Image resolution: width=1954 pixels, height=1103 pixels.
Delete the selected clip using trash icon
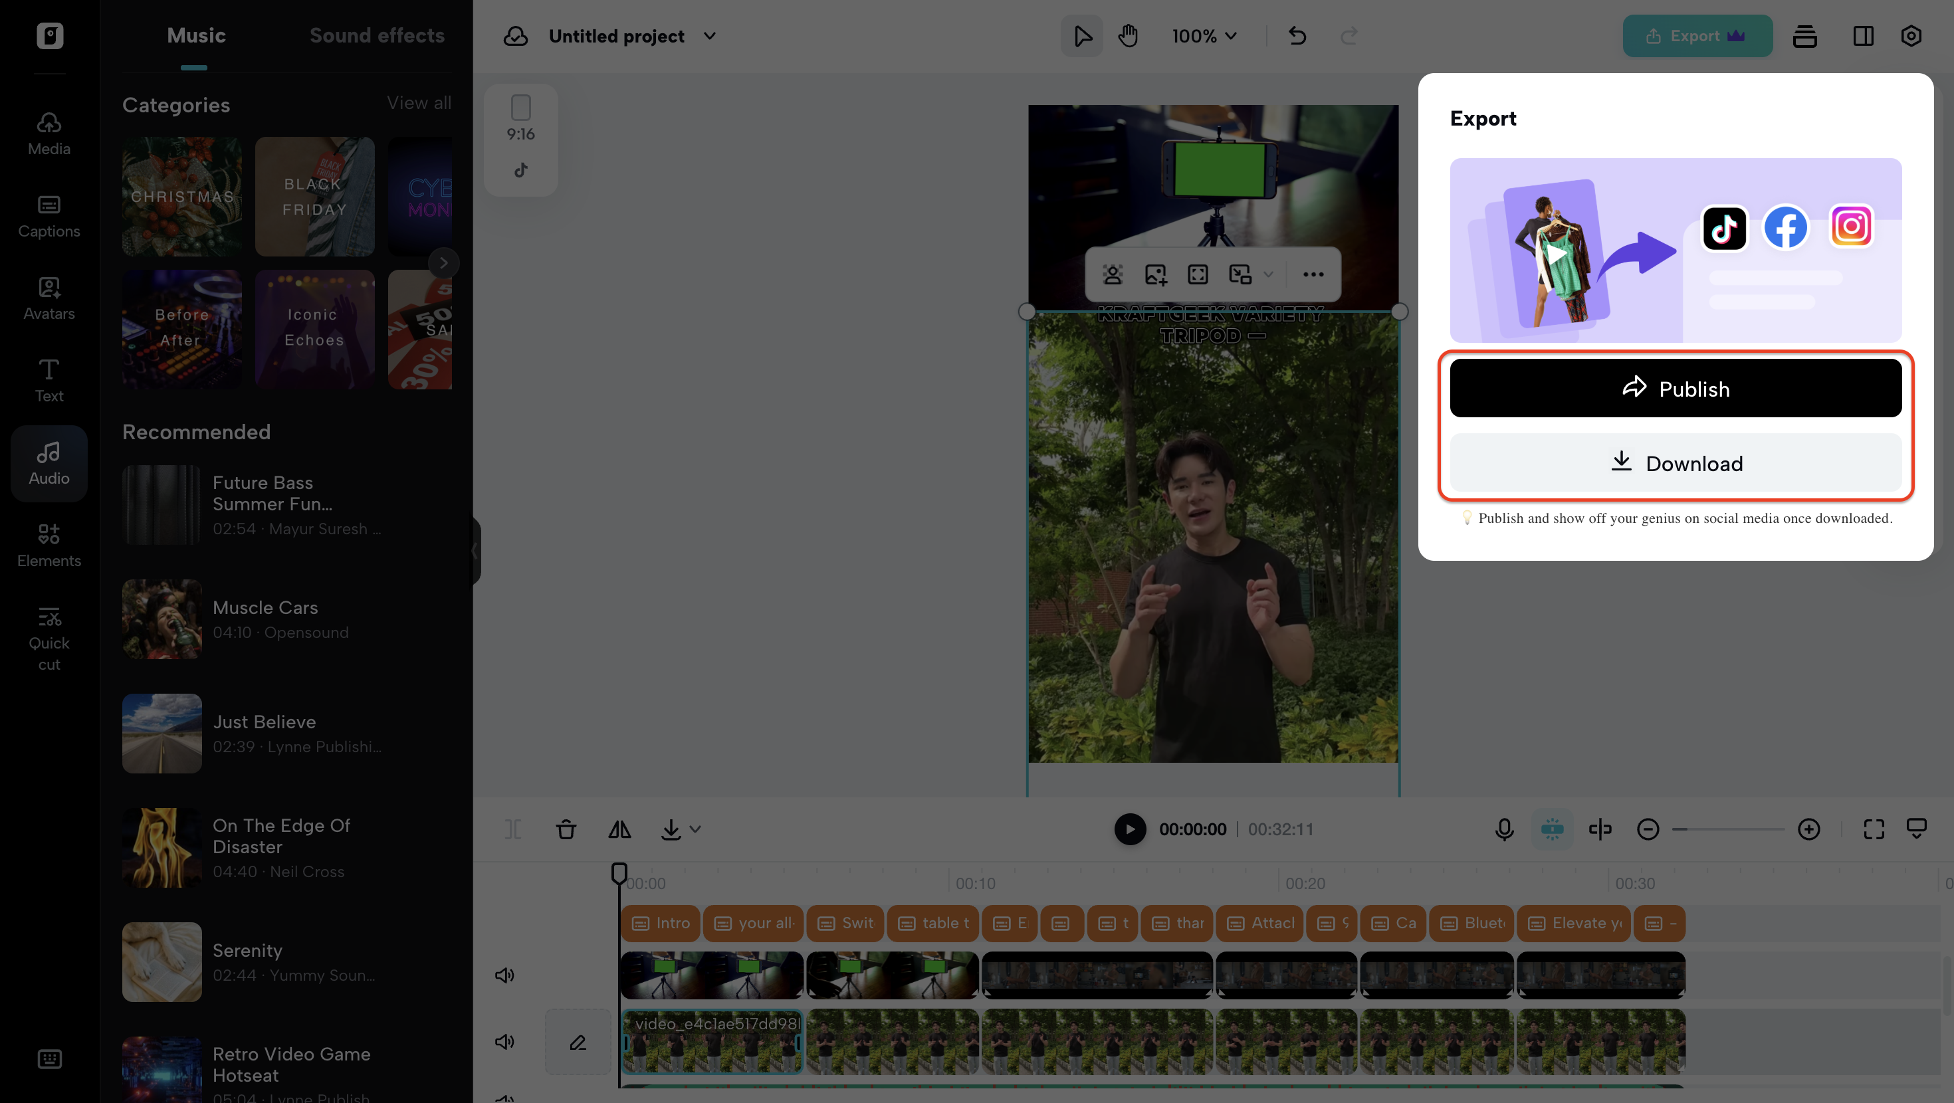[x=566, y=829]
